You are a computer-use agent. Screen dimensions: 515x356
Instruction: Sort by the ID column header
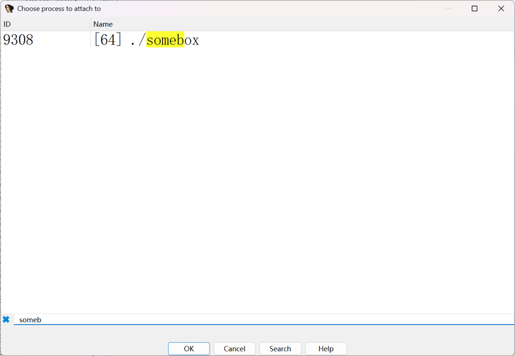pos(46,24)
